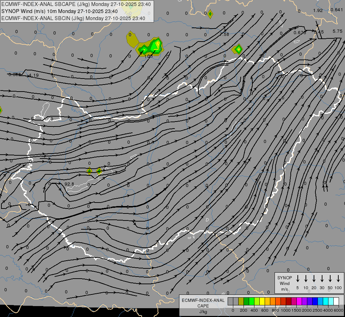
Task: Click the 600 tick label in CAPE legend
Action: [x=265, y=310]
